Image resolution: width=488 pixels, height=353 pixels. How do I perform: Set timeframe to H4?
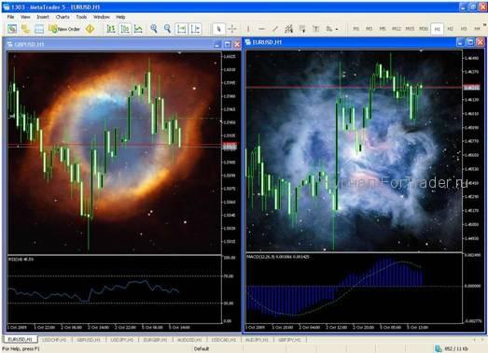477,29
